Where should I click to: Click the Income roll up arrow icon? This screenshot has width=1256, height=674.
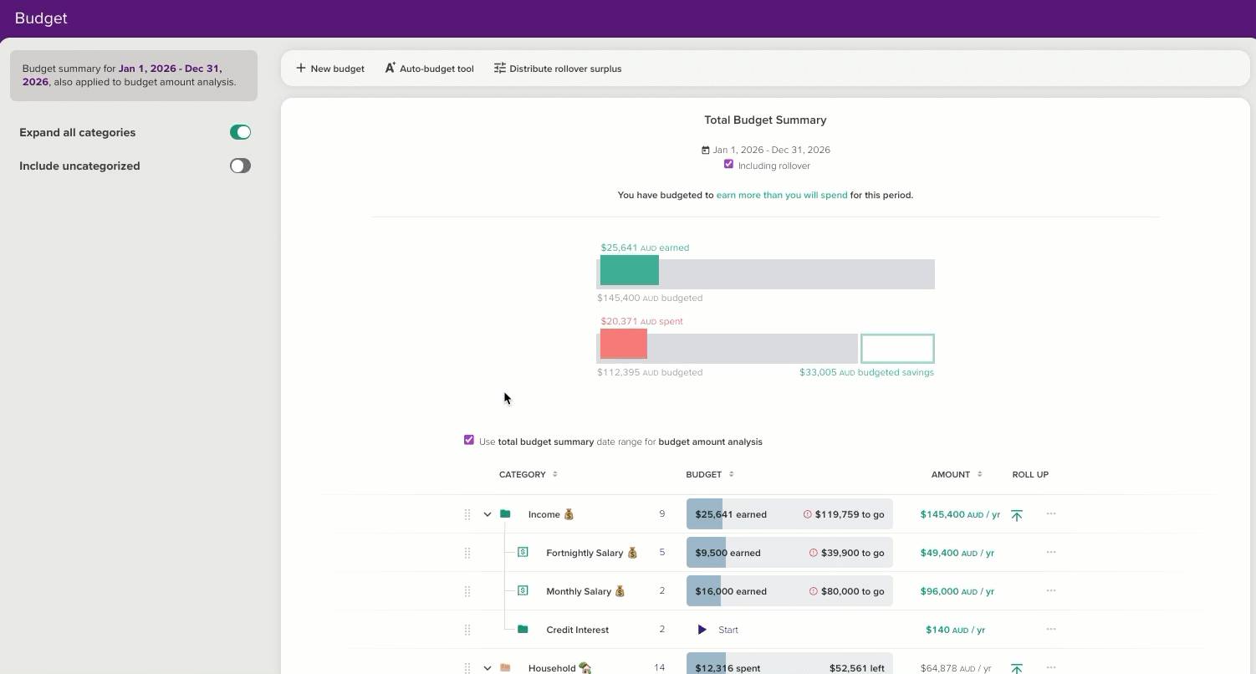[1017, 515]
